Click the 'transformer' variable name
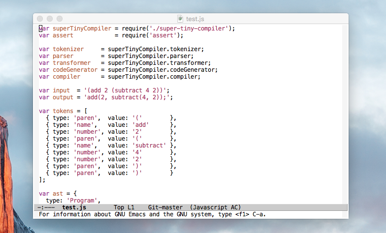The height and width of the screenshot is (233, 386). pyautogui.click(x=72, y=63)
